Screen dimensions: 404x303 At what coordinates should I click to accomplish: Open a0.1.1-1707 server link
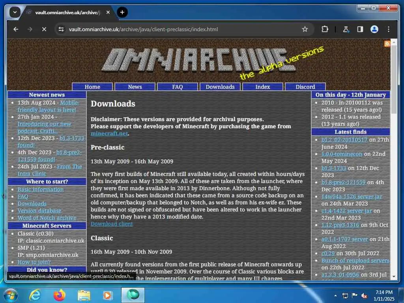tap(344, 239)
